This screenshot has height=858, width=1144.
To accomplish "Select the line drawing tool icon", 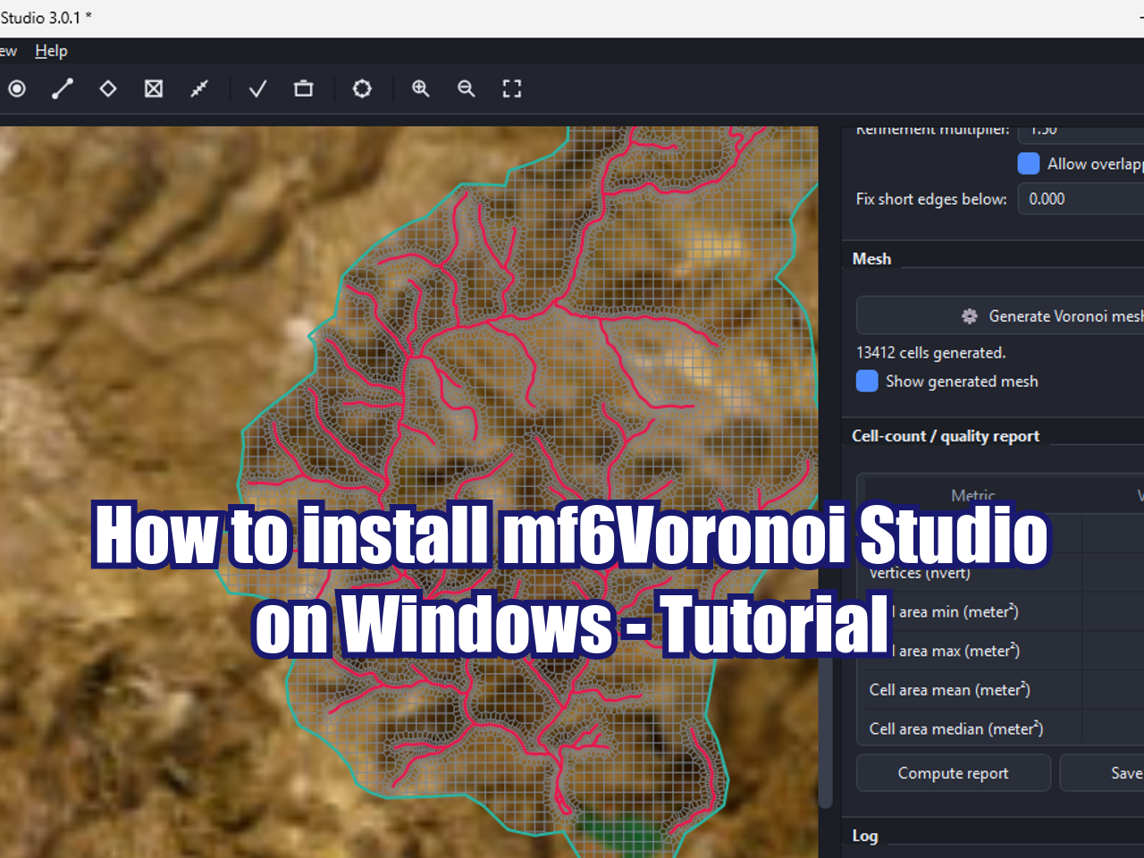I will pos(63,88).
